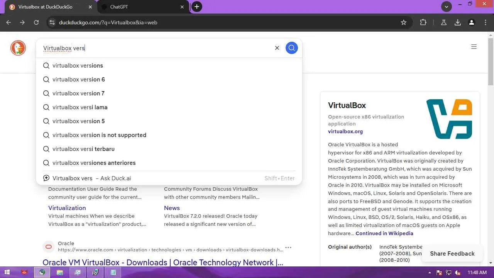
Task: Click the browser address bar URL
Action: 108,22
